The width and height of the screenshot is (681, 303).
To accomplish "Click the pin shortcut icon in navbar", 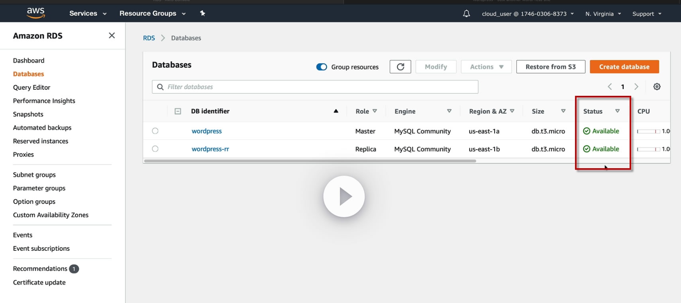I will [x=202, y=13].
